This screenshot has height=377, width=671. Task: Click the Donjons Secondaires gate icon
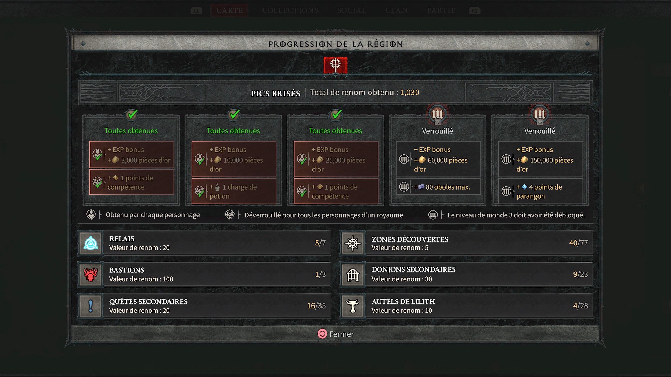pyautogui.click(x=353, y=274)
